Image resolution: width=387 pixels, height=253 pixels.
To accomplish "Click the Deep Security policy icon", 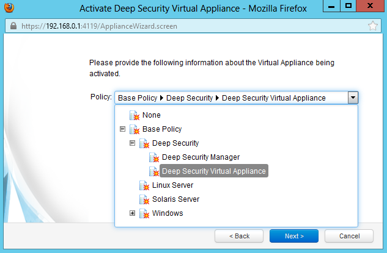I will [x=144, y=143].
